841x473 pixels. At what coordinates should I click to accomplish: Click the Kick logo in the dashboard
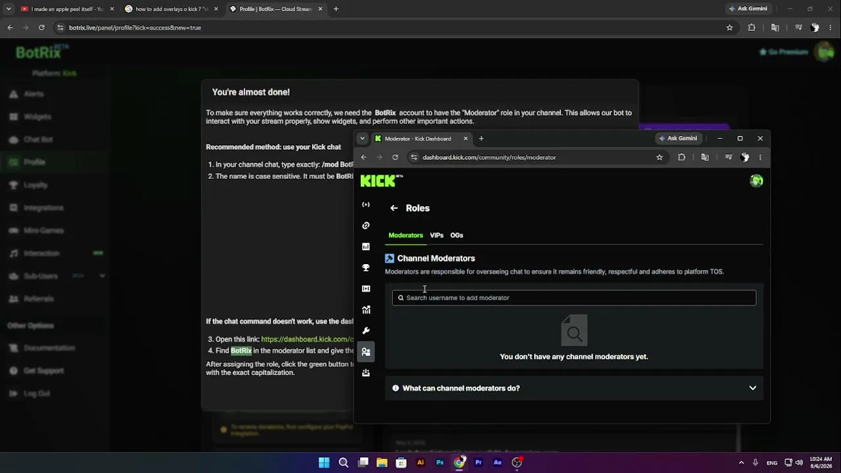[381, 181]
